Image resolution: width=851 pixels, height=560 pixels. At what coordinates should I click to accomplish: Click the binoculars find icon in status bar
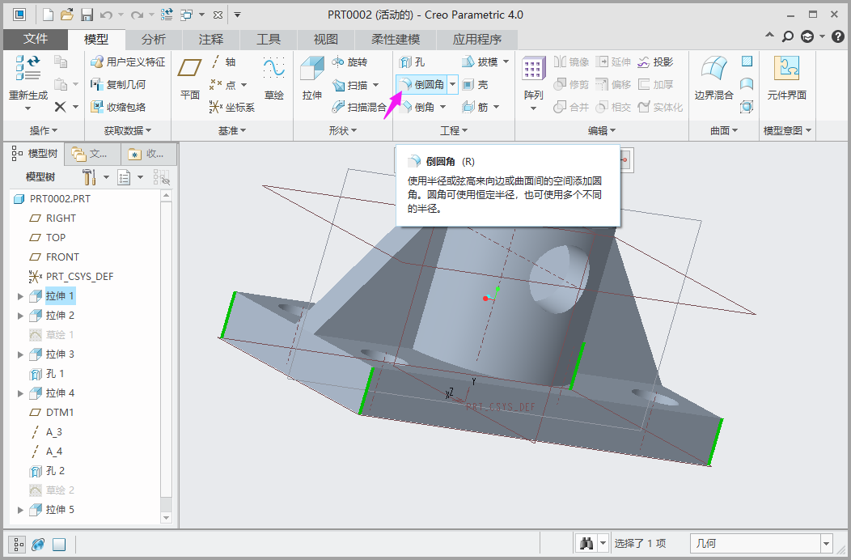(586, 544)
